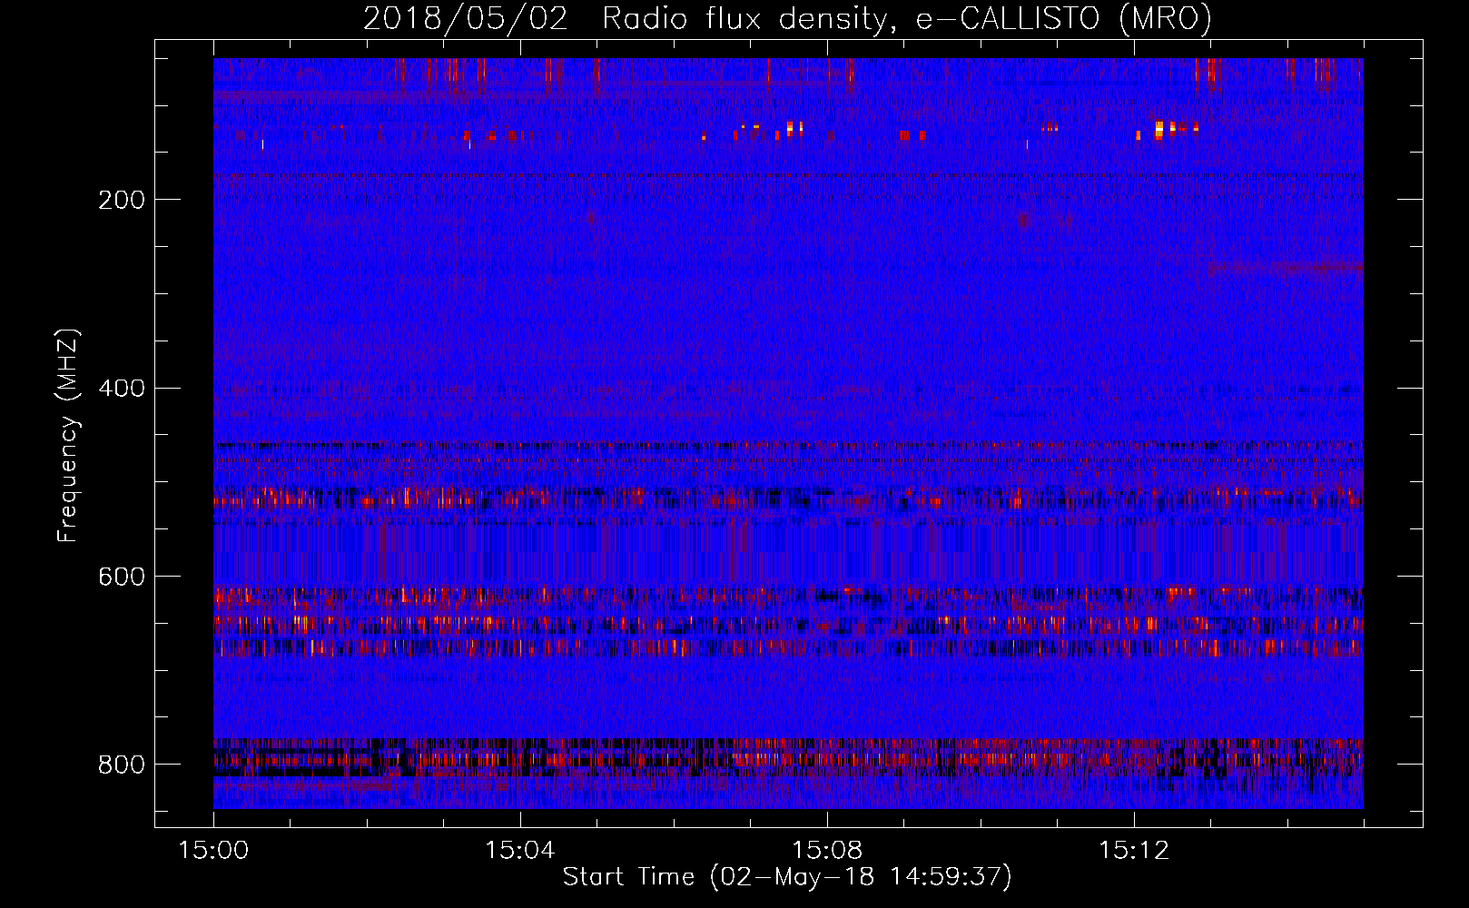Click the 'Start Time (02-May-18 14:59:37)' x-axis label
Viewport: 1469px width, 908px height.
(787, 877)
